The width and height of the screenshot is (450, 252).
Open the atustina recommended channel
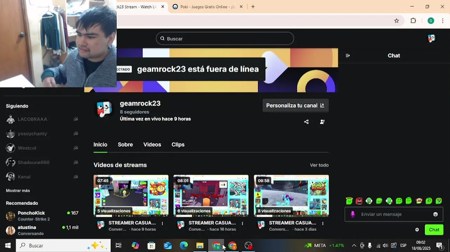pyautogui.click(x=42, y=230)
